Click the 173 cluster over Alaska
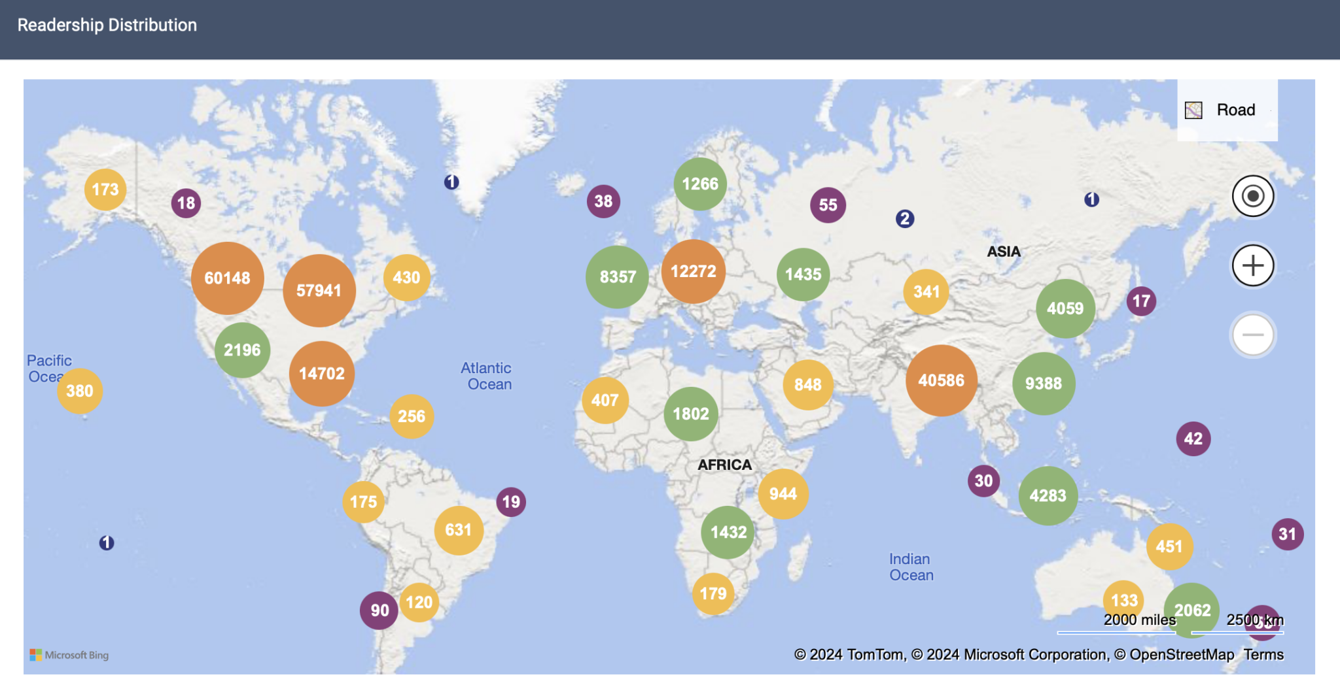Viewport: 1340px width, 698px height. [x=105, y=190]
